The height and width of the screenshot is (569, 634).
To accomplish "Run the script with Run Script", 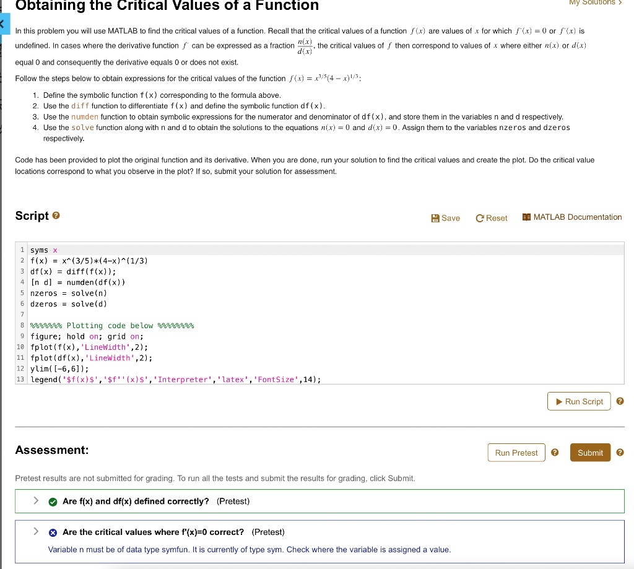I will pos(579,401).
